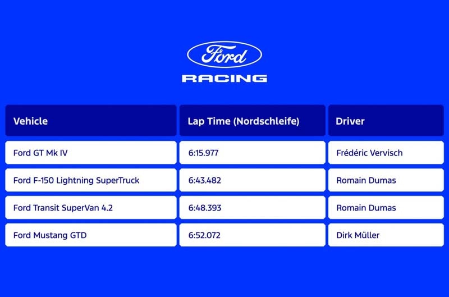This screenshot has height=297, width=449.
Task: Select the Driver column header
Action: click(x=350, y=121)
